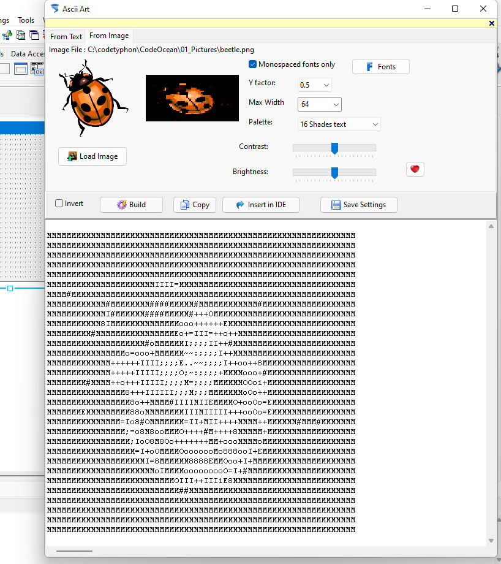Screen dimensions: 501x564
Task: Enable the Invert checkbox
Action: tap(59, 204)
